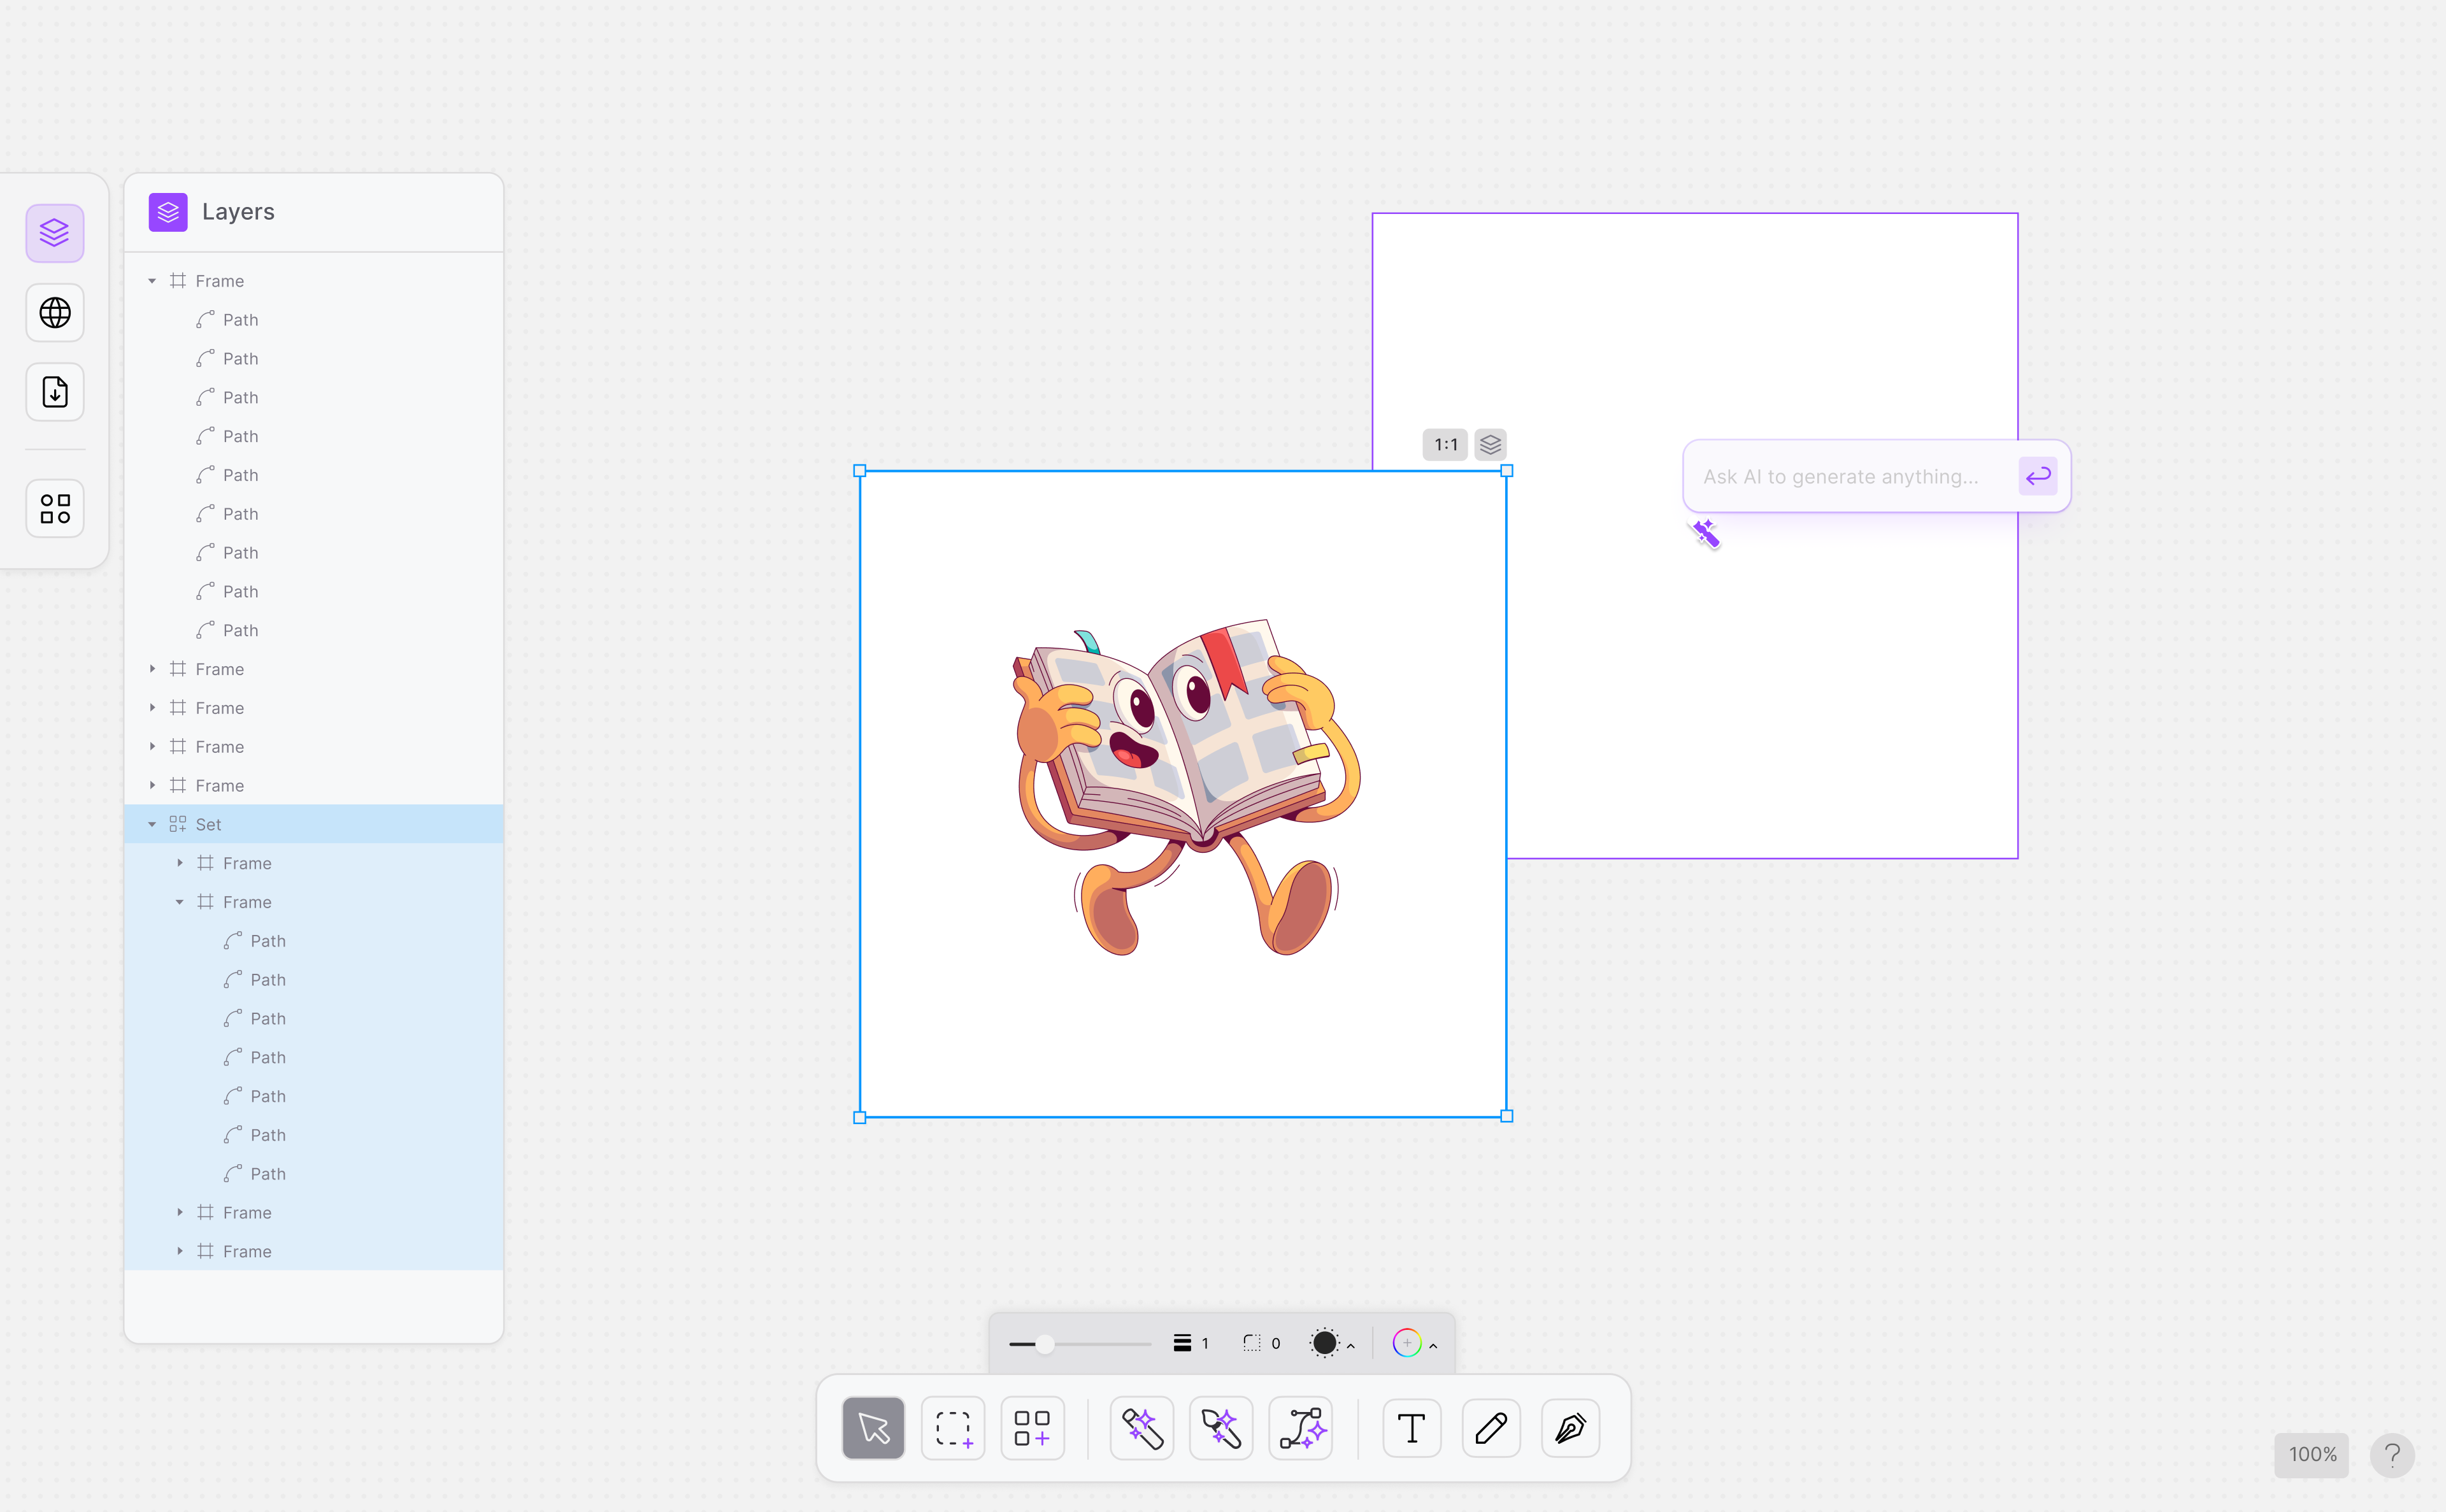Image resolution: width=2446 pixels, height=1512 pixels.
Task: Select the AI vectorize path tool
Action: point(1301,1428)
